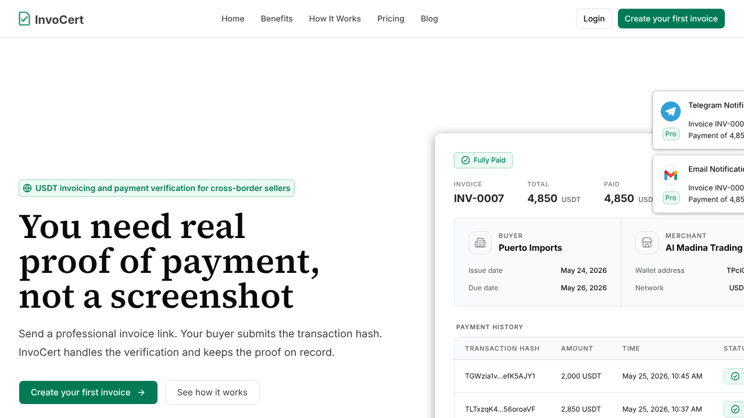Click the USDT invoicing badge text

click(x=163, y=188)
